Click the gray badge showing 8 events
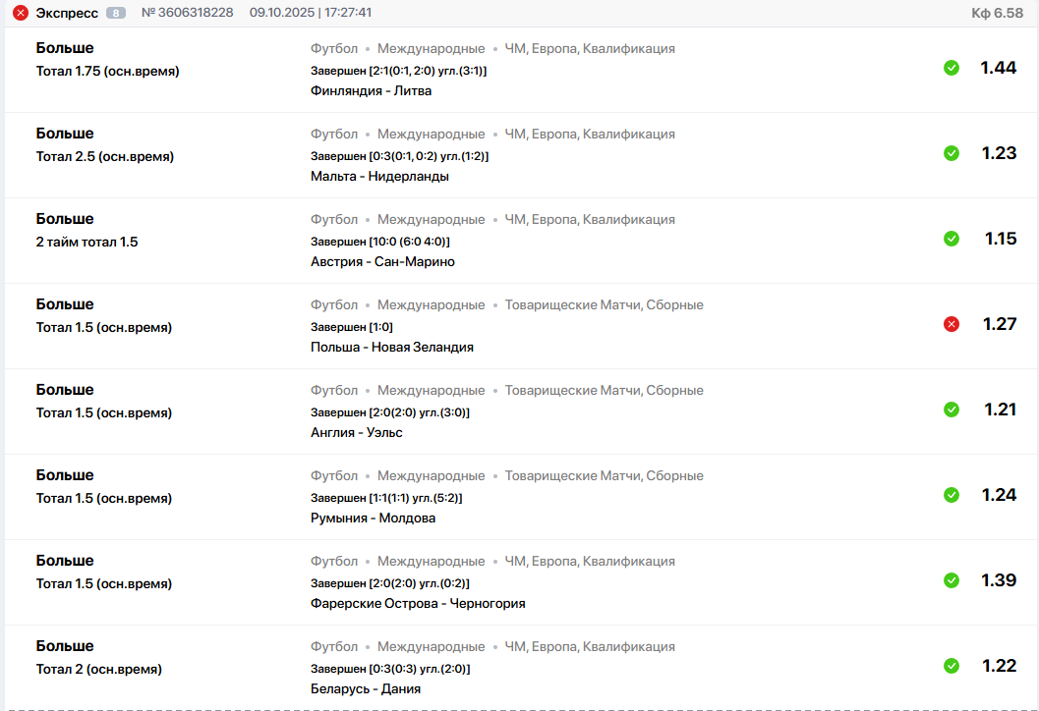 (116, 13)
